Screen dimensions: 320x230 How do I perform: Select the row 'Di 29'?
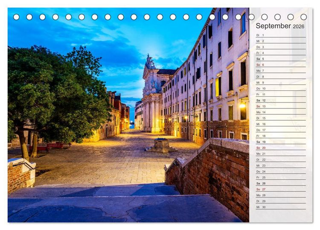pyautogui.click(x=281, y=201)
